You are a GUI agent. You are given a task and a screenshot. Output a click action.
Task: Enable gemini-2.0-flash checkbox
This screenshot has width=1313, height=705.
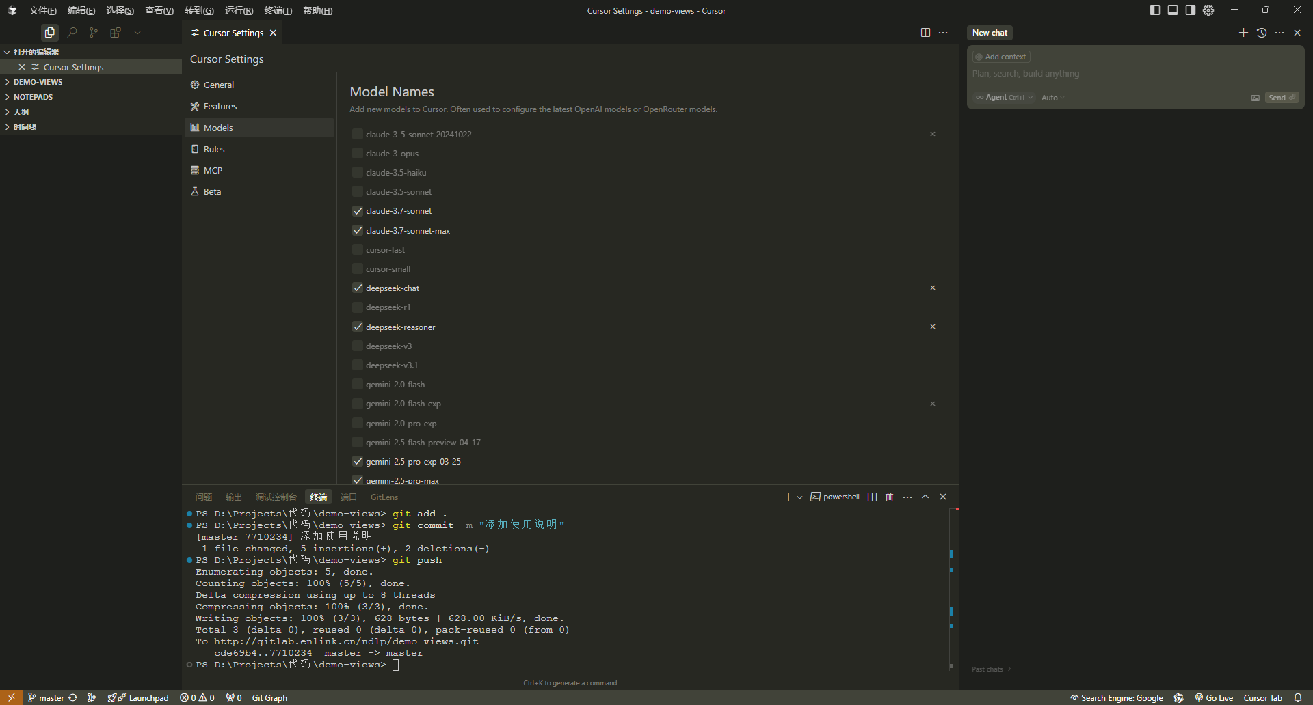coord(357,384)
